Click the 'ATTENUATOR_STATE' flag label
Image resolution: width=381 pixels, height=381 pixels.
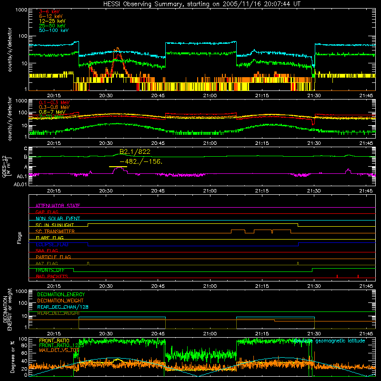[x=58, y=206]
